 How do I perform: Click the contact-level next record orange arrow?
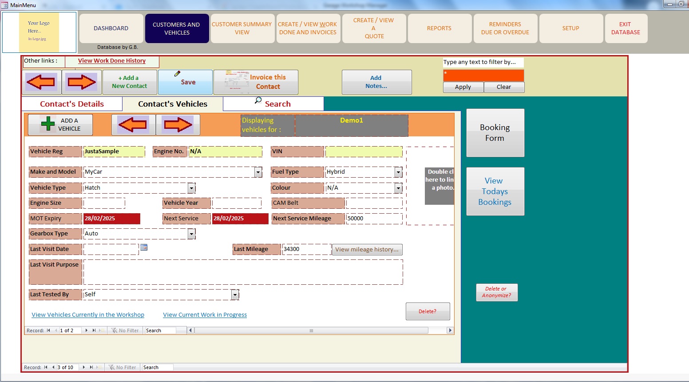click(x=82, y=82)
